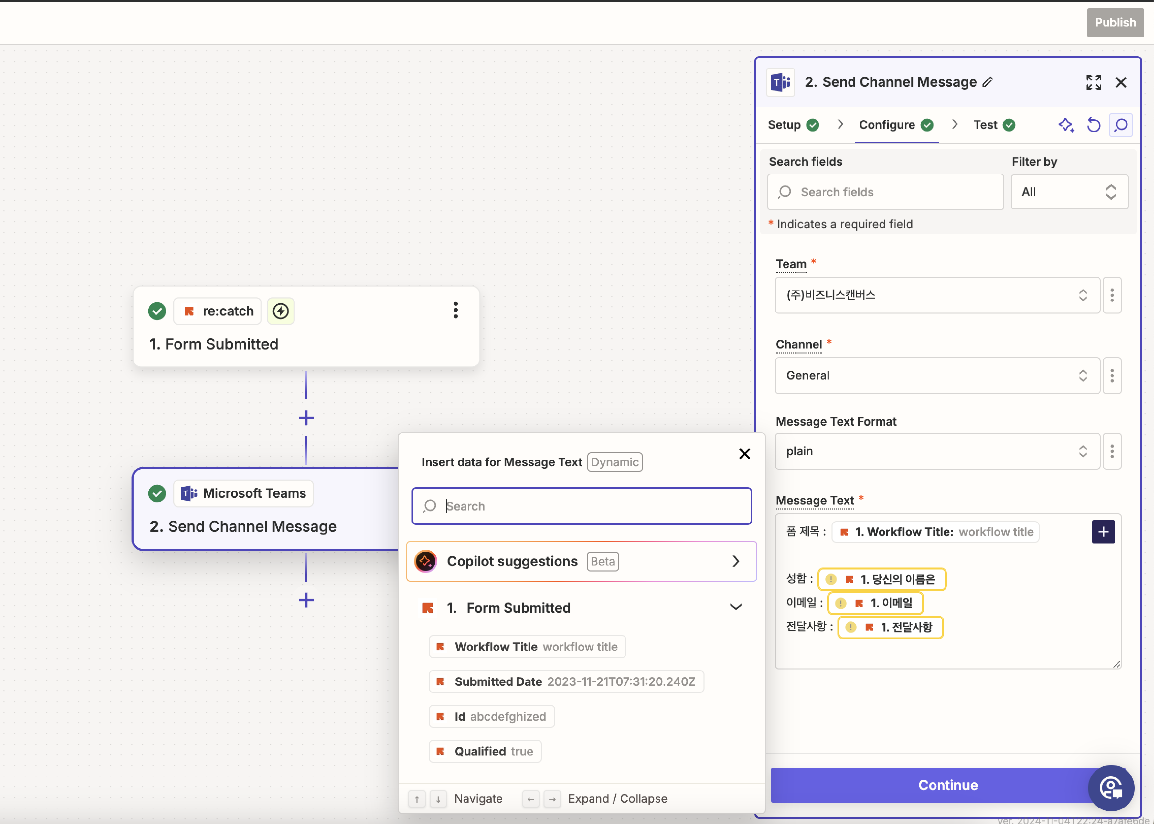The height and width of the screenshot is (824, 1154).
Task: Click the Team field label
Action: pos(791,264)
